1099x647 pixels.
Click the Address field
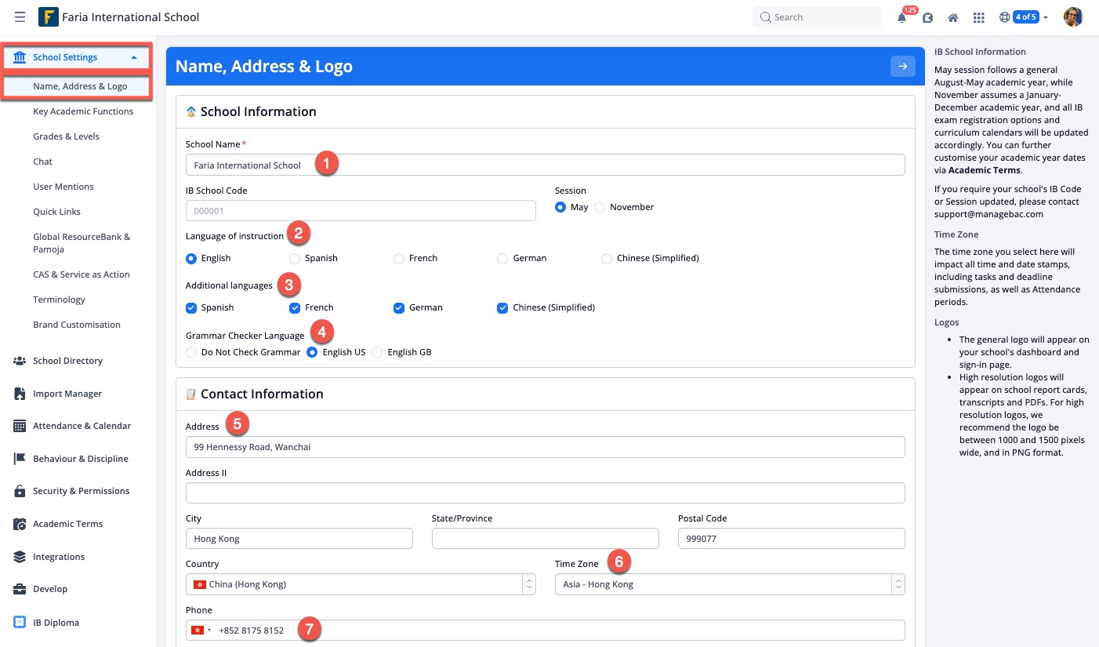[x=545, y=447]
